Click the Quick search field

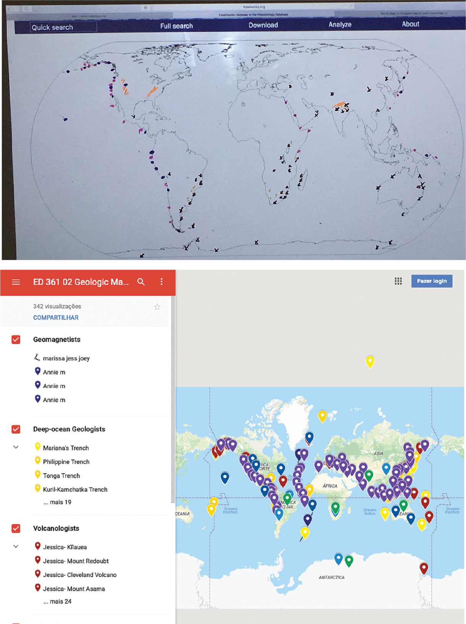pos(63,27)
